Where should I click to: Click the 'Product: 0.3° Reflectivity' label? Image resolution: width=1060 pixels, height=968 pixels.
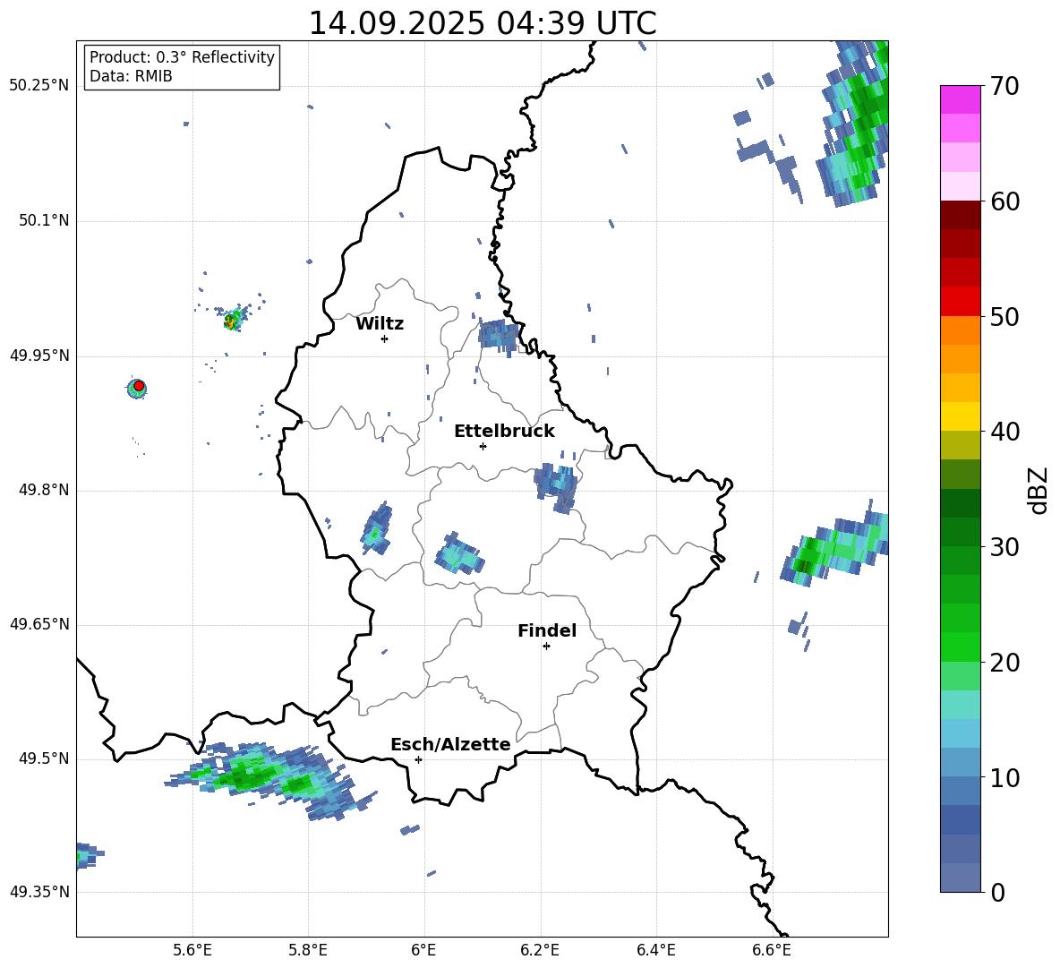pos(182,57)
